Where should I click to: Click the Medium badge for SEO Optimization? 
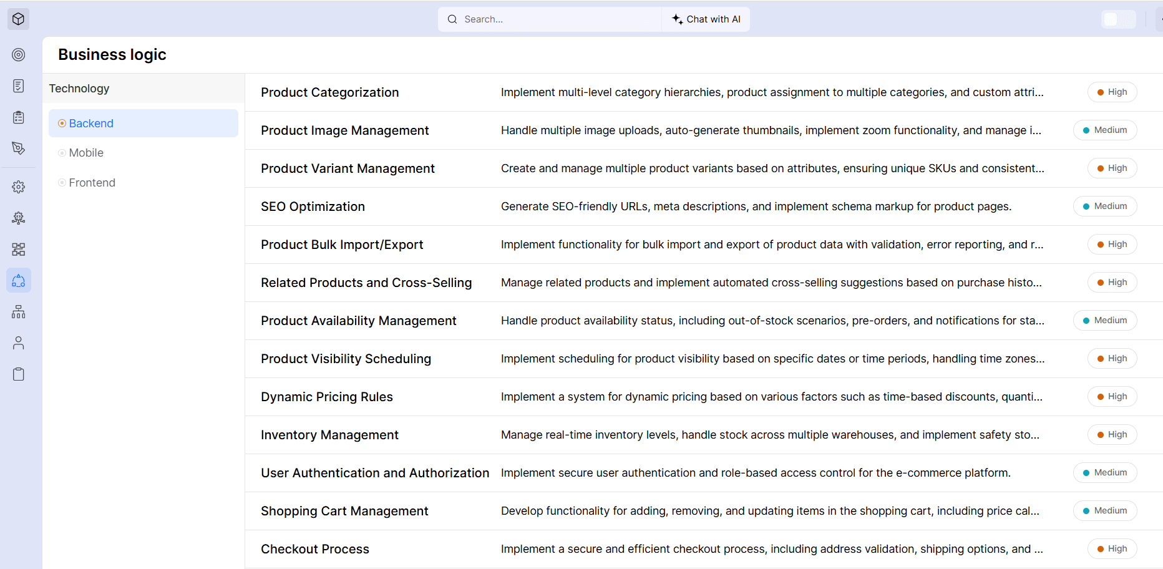tap(1105, 207)
